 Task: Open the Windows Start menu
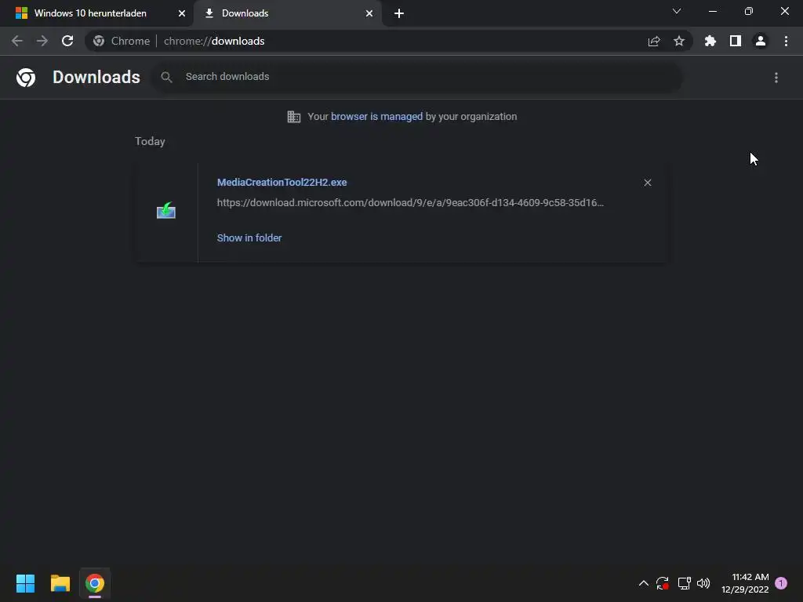26,583
